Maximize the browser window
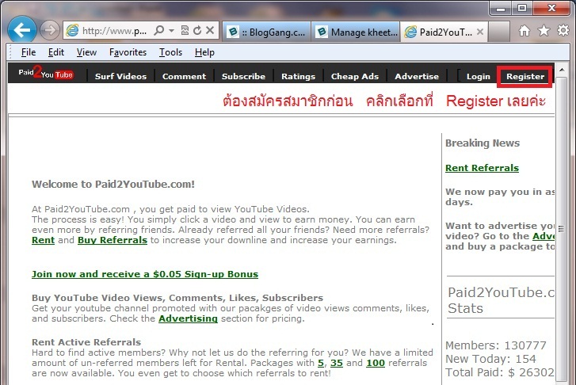This screenshot has width=576, height=385. point(521,8)
